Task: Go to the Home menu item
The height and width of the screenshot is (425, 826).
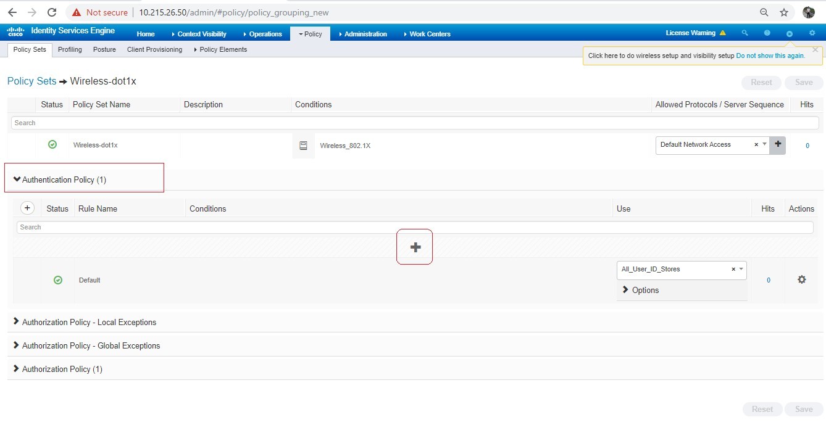Action: click(x=146, y=34)
